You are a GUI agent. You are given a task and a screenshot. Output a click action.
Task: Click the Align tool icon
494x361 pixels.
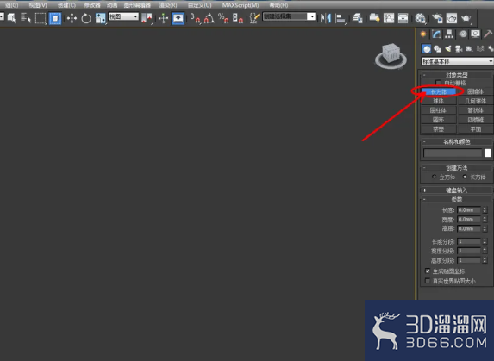click(x=340, y=18)
